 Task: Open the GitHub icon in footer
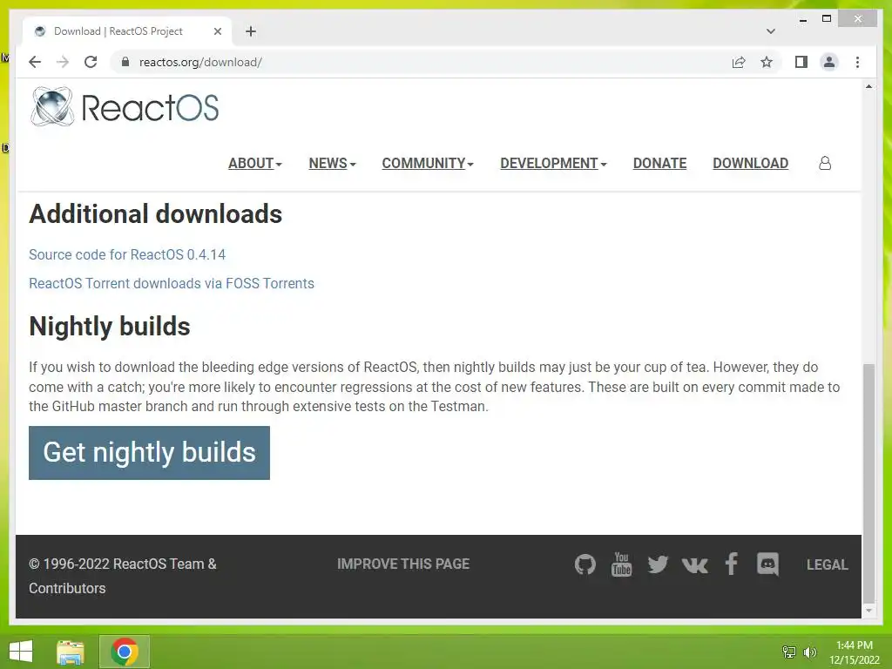585,564
